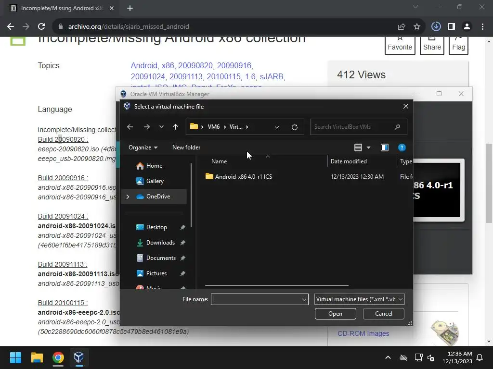Go back in Chrome browser
The width and height of the screenshot is (493, 369).
pos(11,27)
